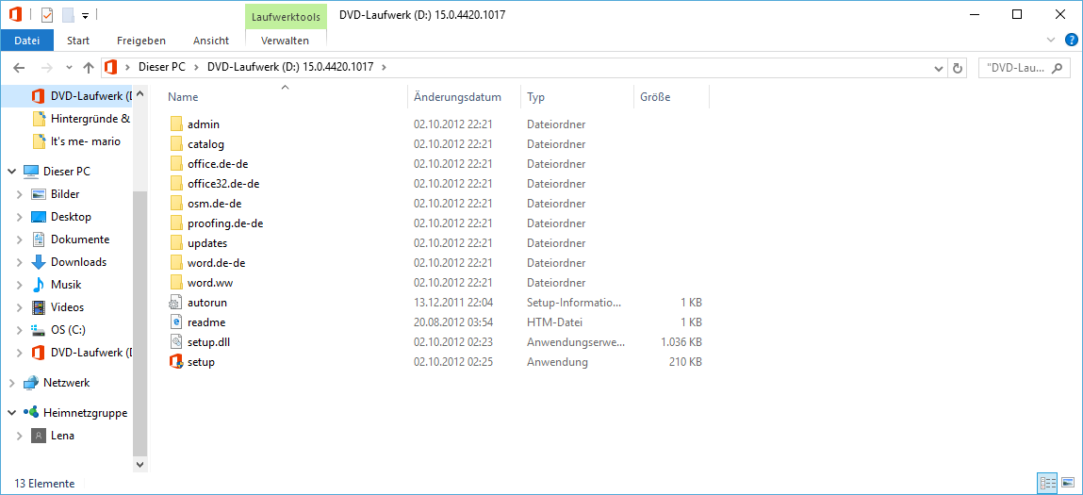
Task: Collapse the Dieser PC tree node
Action: [12, 172]
